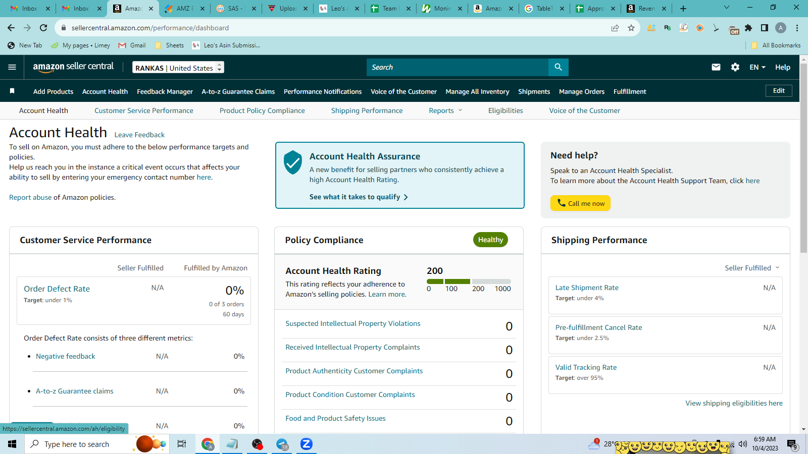Click the browser address bar URL
Viewport: 808px width, 454px height.
(150, 28)
